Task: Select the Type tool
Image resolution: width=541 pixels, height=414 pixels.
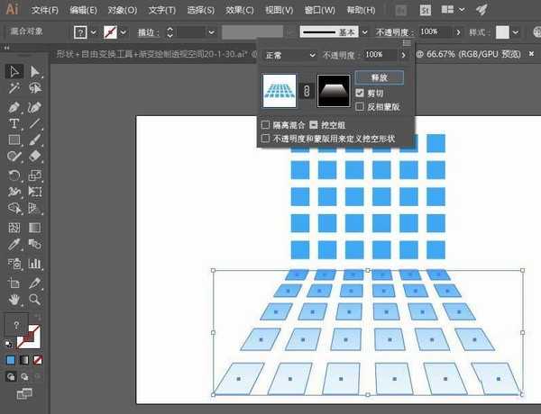Action: pos(14,123)
